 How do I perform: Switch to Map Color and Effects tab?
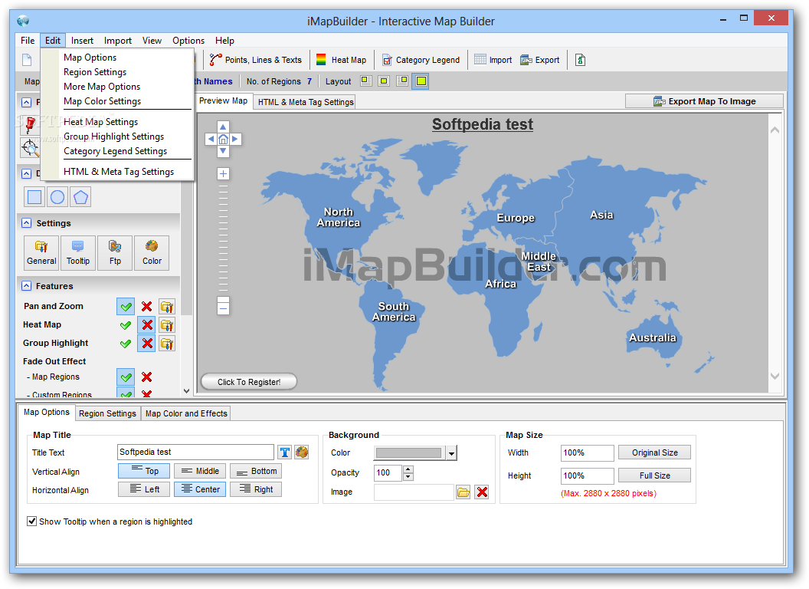186,413
